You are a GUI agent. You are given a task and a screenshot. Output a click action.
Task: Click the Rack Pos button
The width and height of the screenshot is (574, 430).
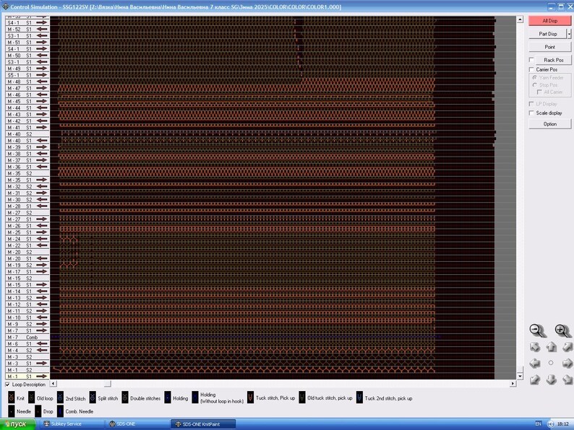[x=554, y=60]
